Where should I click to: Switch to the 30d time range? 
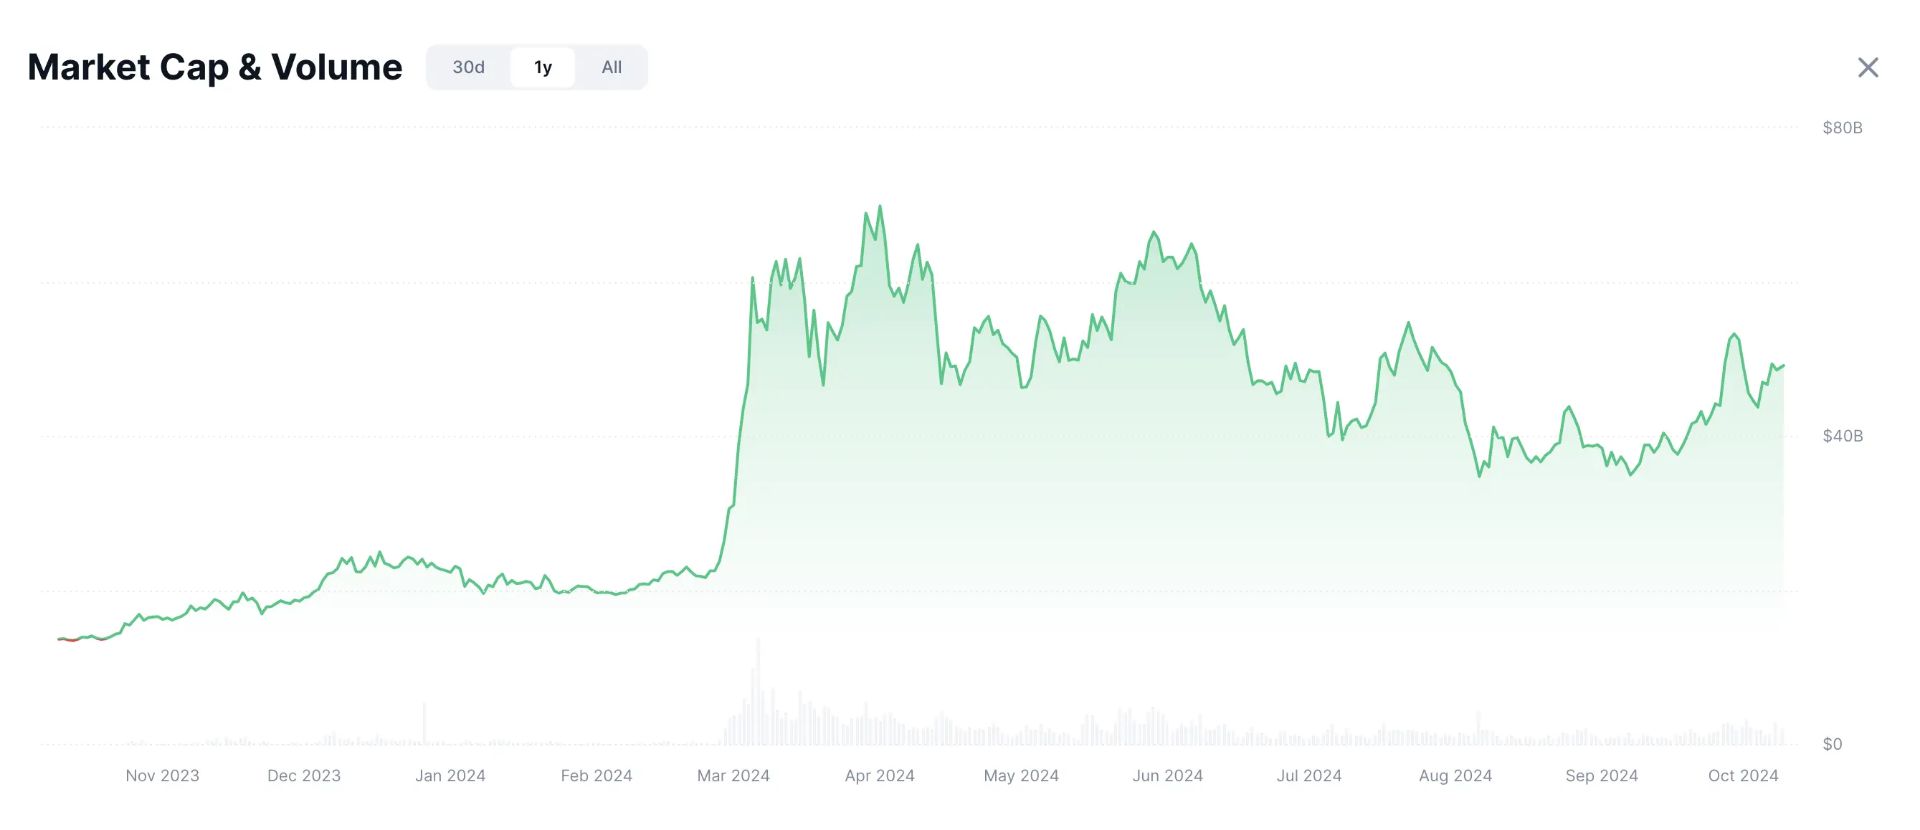coord(468,67)
